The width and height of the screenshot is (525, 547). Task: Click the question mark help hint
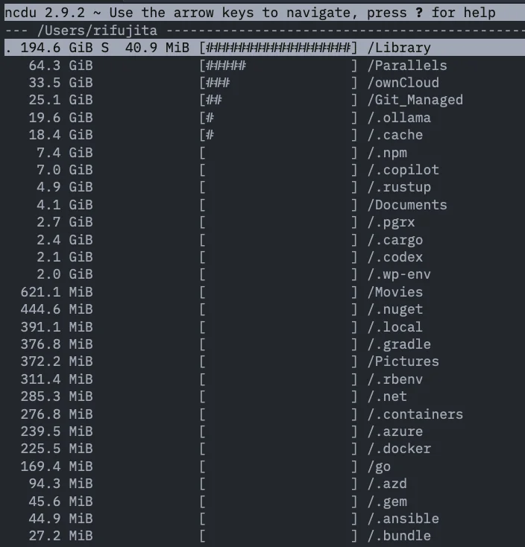419,13
